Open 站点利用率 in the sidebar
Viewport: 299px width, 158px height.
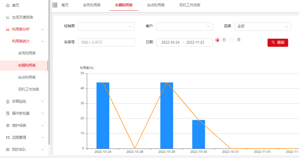pos(27,77)
